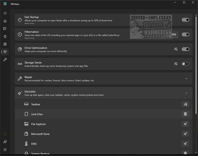This screenshot has width=198, height=156.
Task: Click the Storage Sense title
Action: (x=33, y=63)
